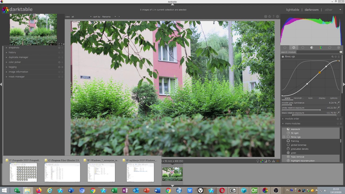Screen dimensions: 345x194
Task: Pick white relative exposure with color picker
Action: click(339, 108)
